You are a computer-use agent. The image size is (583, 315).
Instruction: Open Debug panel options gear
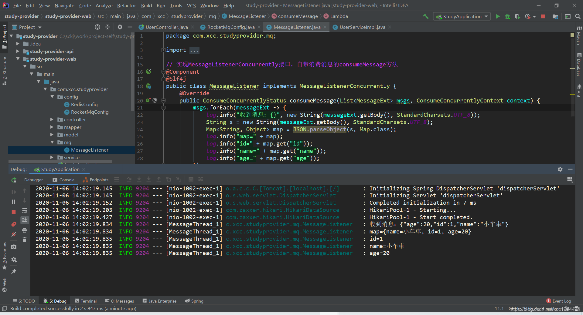pos(560,169)
